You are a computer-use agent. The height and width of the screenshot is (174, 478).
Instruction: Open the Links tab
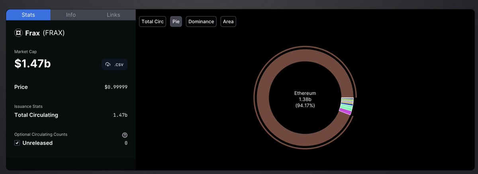coord(114,15)
